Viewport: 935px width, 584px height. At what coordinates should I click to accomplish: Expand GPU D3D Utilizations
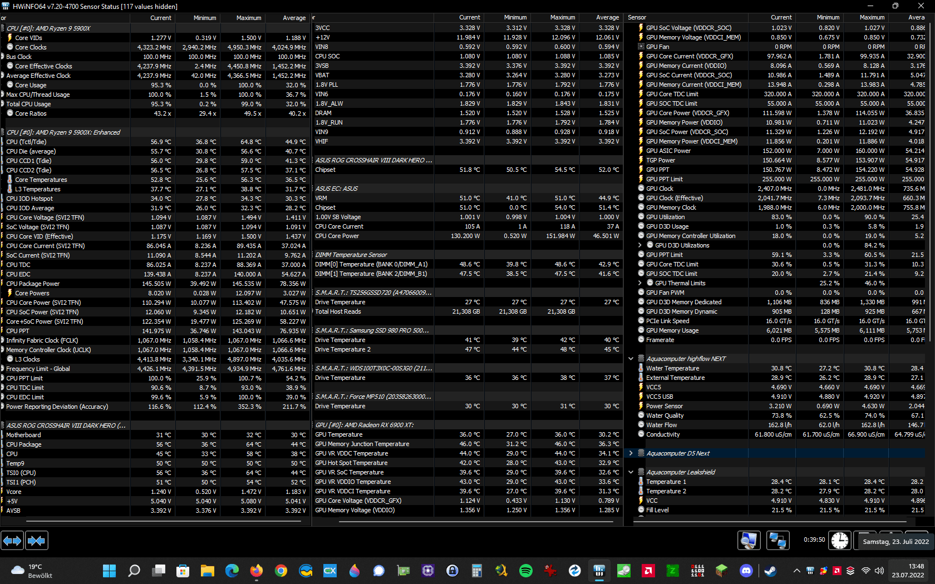640,245
